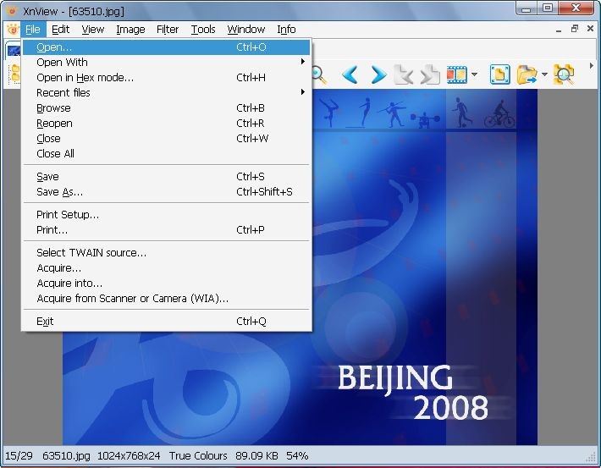The image size is (601, 468).
Task: Click the next page icon
Action: coord(430,74)
